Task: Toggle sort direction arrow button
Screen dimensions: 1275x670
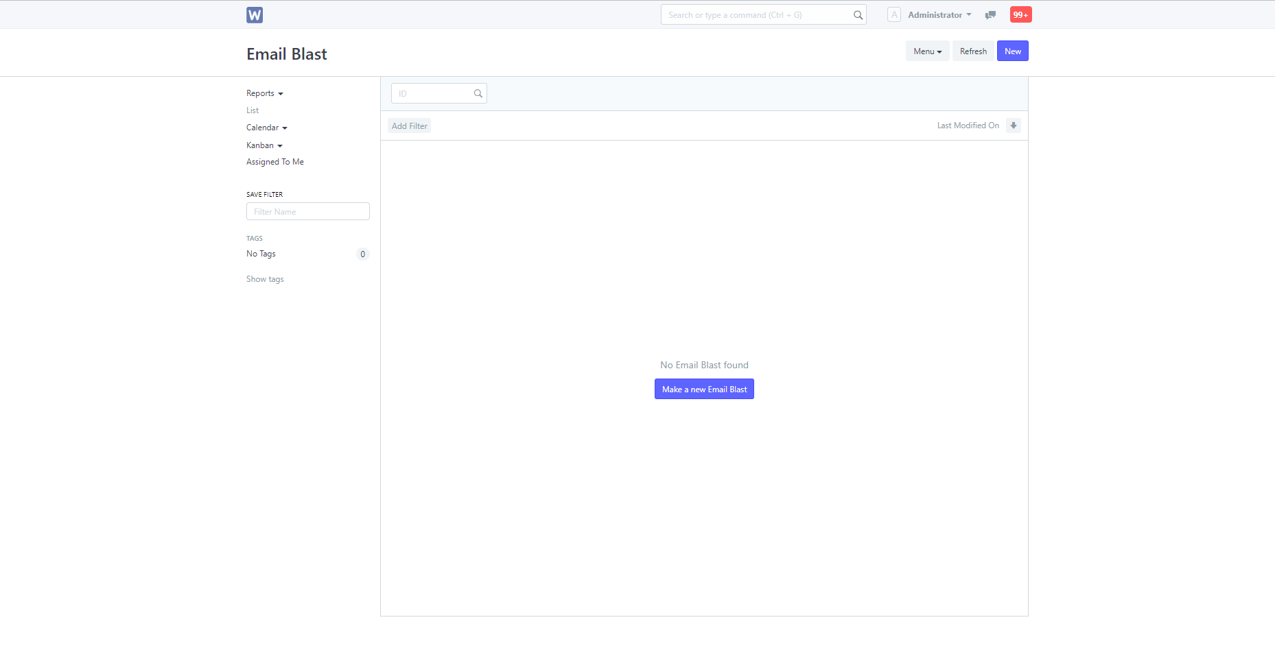Action: click(1014, 125)
